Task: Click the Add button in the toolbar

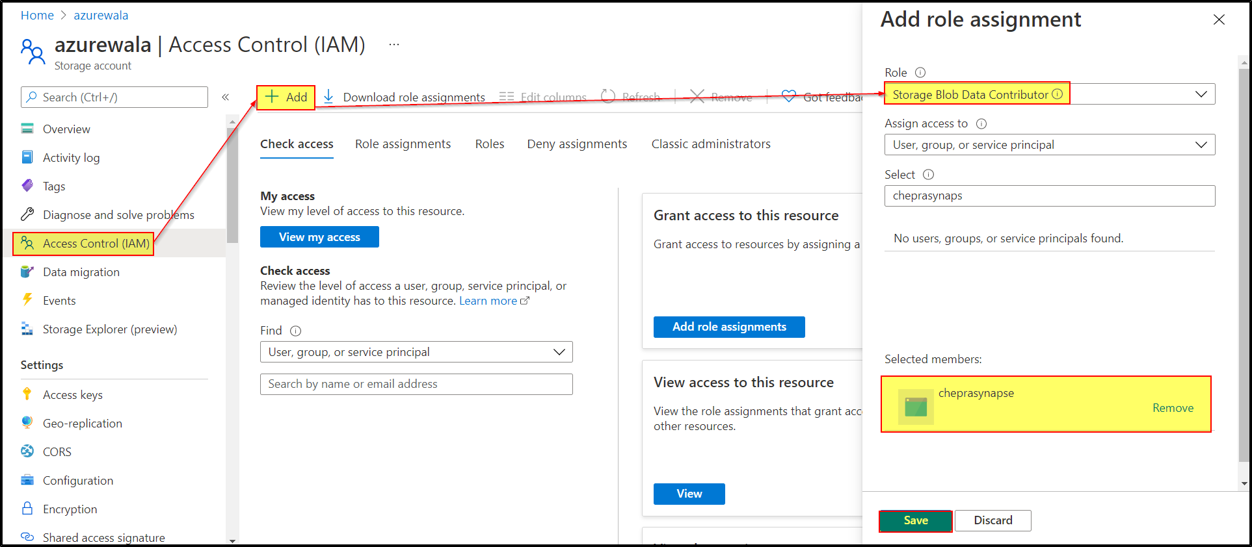Action: tap(286, 97)
